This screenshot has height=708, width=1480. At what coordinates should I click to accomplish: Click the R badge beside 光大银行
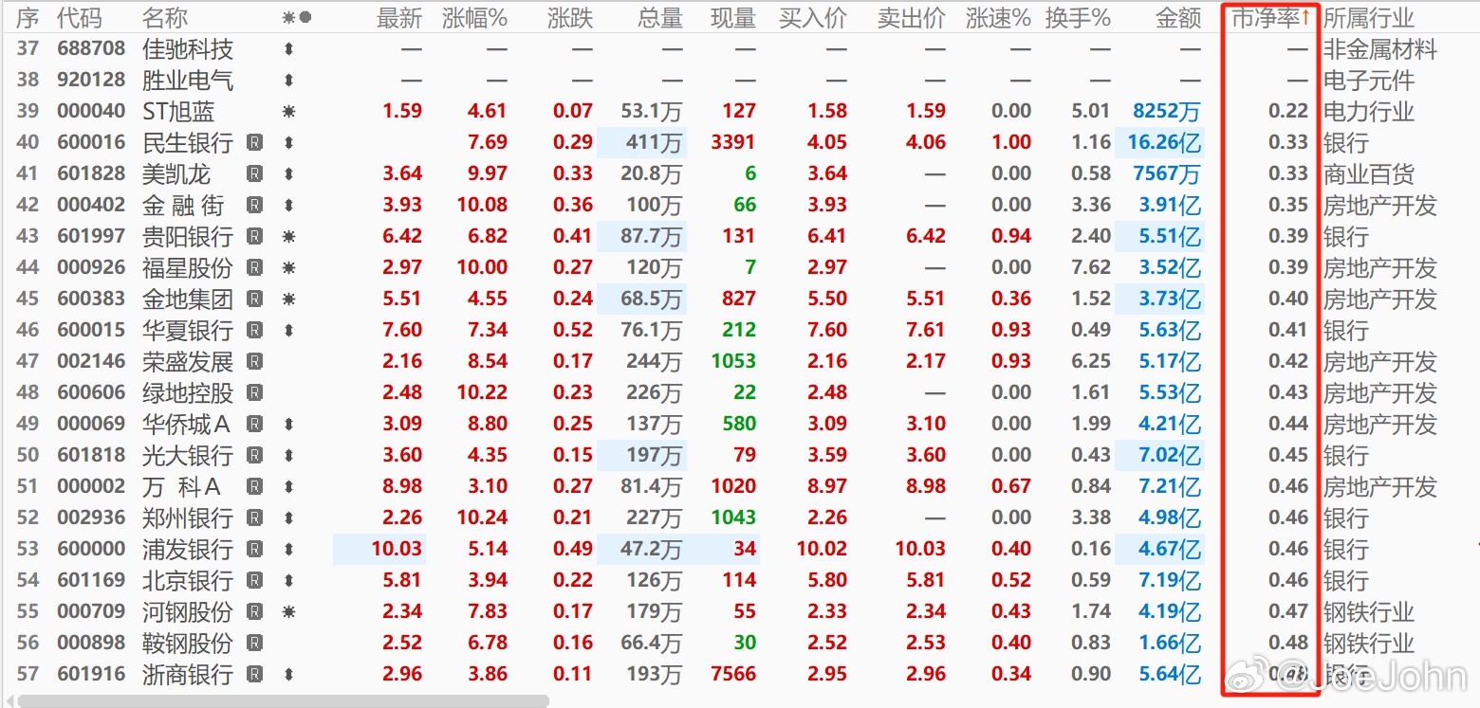[254, 456]
